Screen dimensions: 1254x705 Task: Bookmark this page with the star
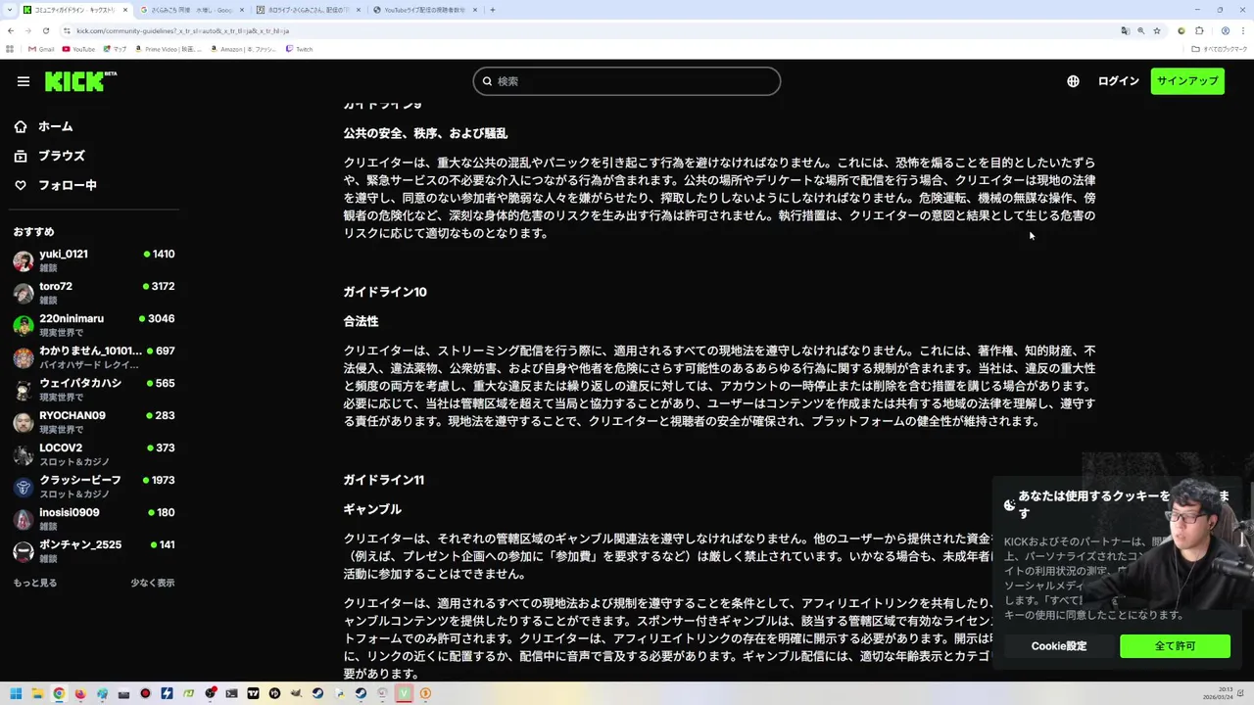coord(1157,30)
